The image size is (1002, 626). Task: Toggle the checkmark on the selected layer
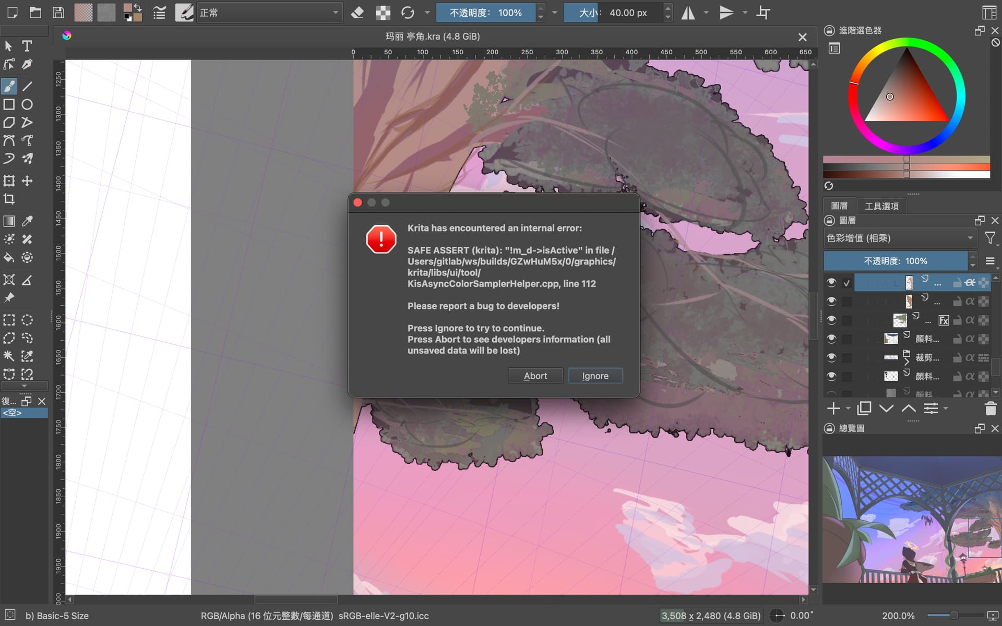[x=846, y=283]
